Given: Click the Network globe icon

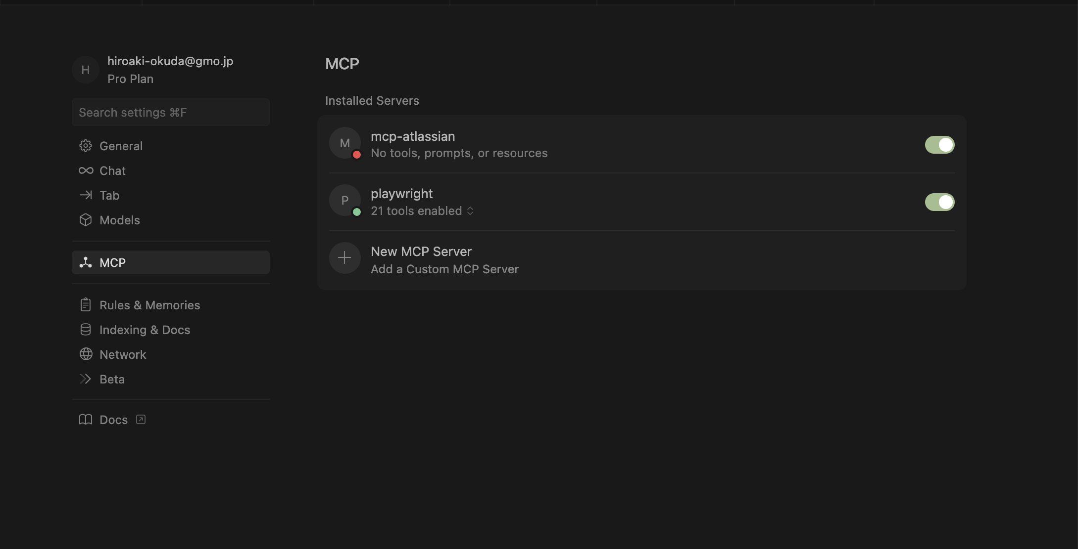Looking at the screenshot, I should click(86, 354).
